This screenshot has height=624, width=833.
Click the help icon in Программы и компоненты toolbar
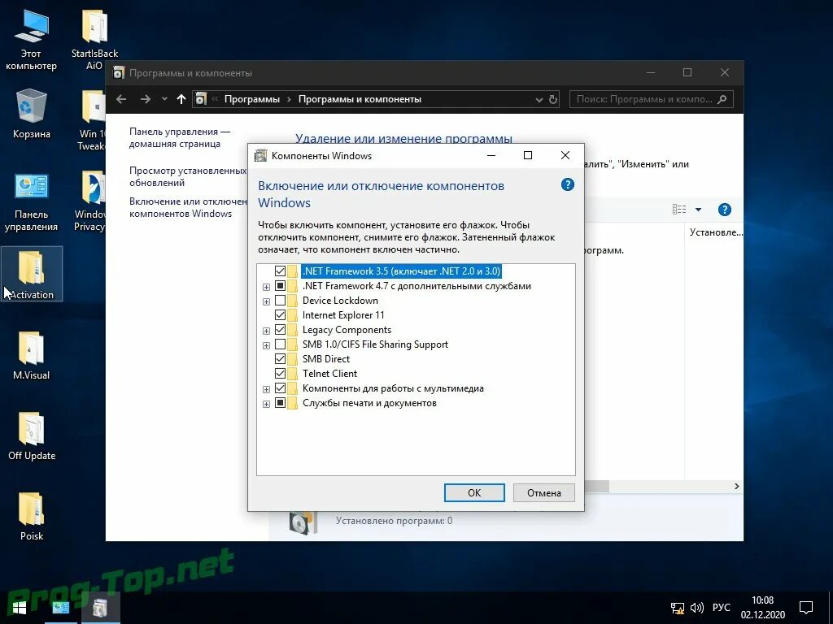[724, 210]
